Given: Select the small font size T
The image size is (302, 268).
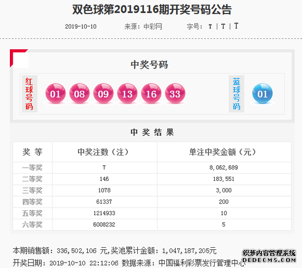Looking at the screenshot, I should coord(210,26).
